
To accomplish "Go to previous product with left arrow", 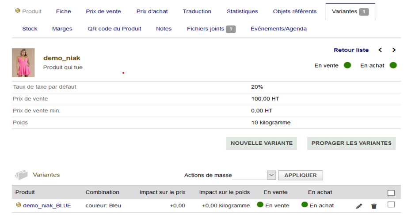I will click(x=380, y=50).
